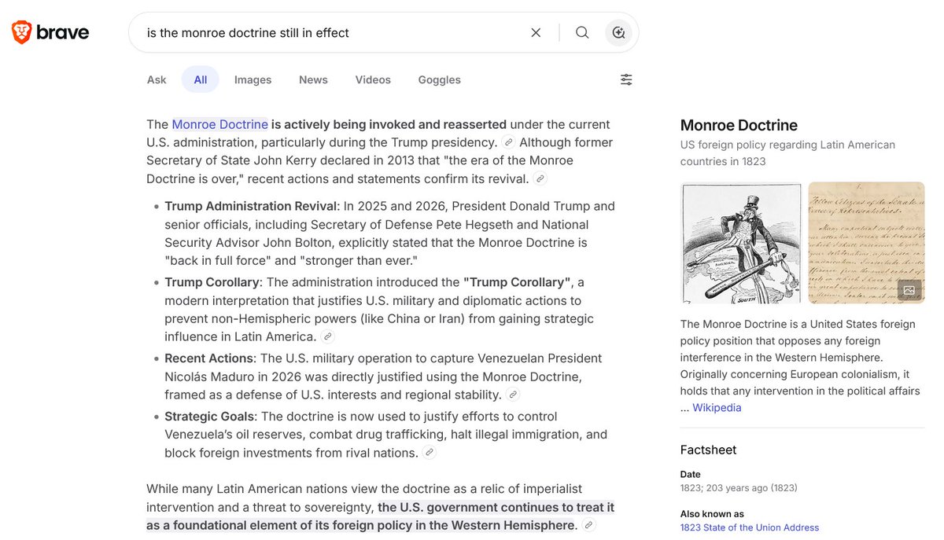Click the 'Trump Corollary' bullet heading

212,281
